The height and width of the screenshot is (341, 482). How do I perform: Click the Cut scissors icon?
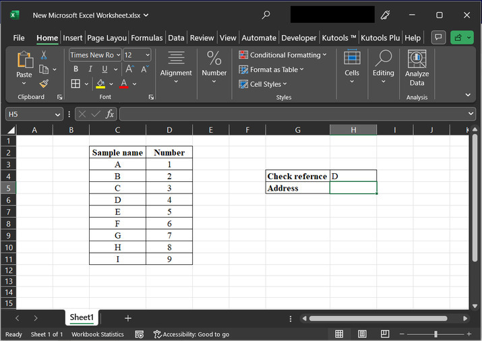pyautogui.click(x=44, y=55)
